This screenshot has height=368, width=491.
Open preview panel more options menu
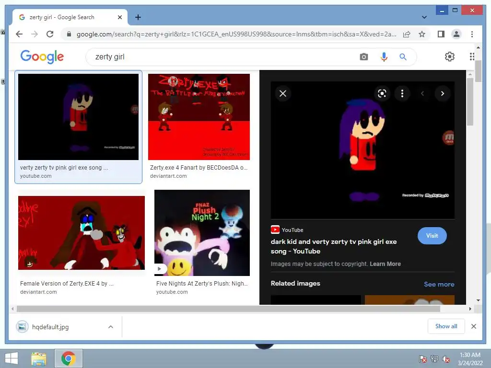(x=402, y=93)
